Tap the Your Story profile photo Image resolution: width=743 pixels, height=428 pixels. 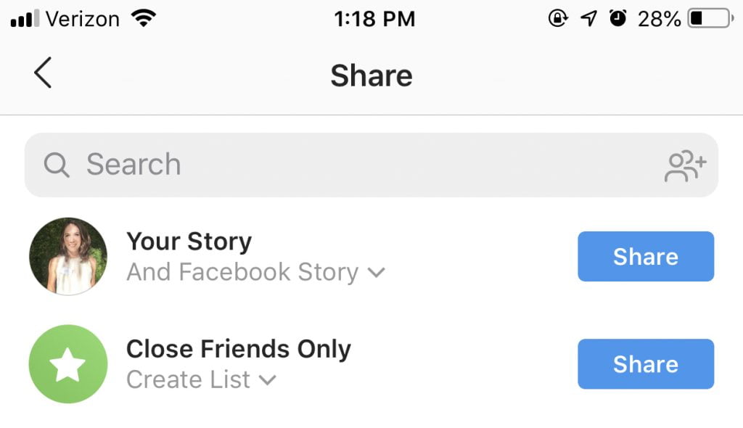click(68, 256)
